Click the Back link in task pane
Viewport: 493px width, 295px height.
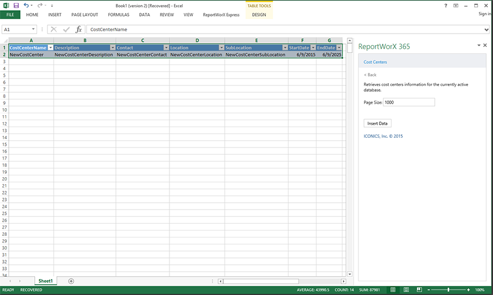click(370, 75)
